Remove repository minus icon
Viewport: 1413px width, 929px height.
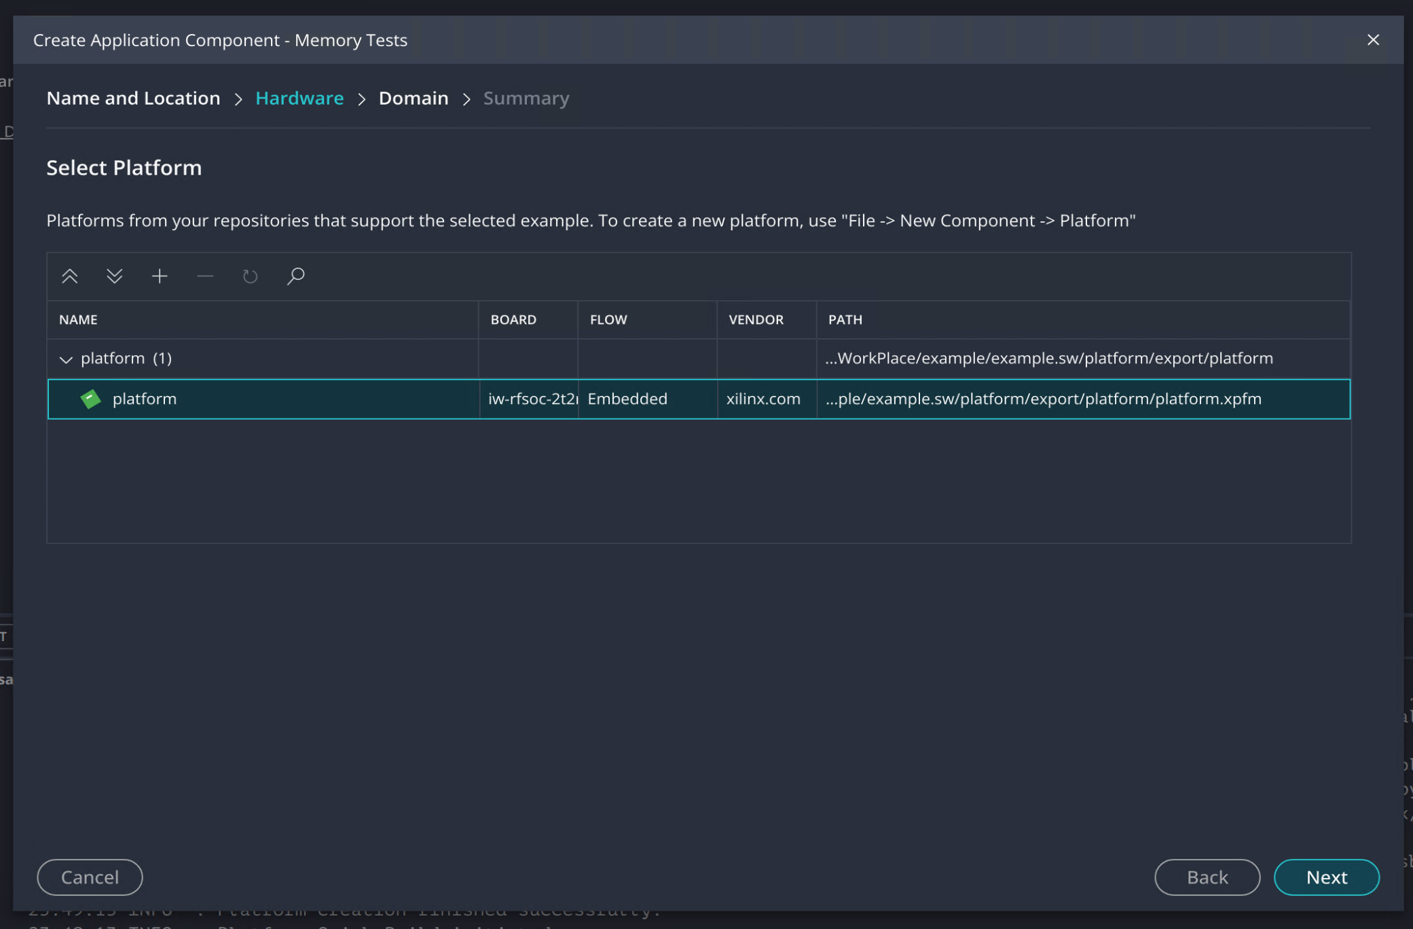coord(205,276)
